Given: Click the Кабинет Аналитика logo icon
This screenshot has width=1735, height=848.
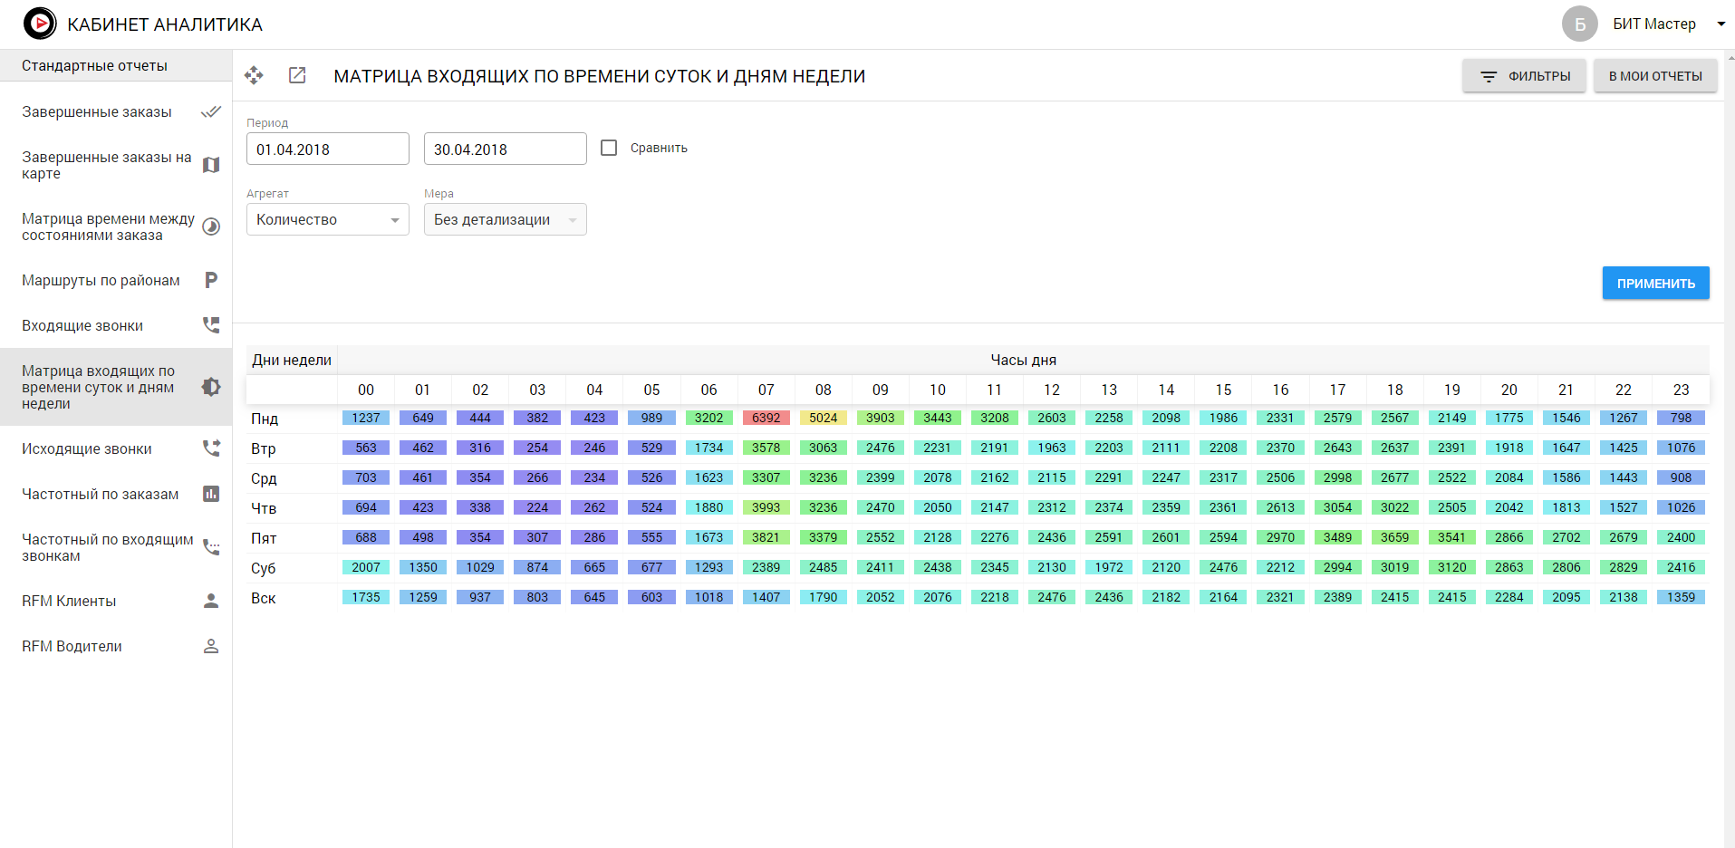Looking at the screenshot, I should pos(40,24).
